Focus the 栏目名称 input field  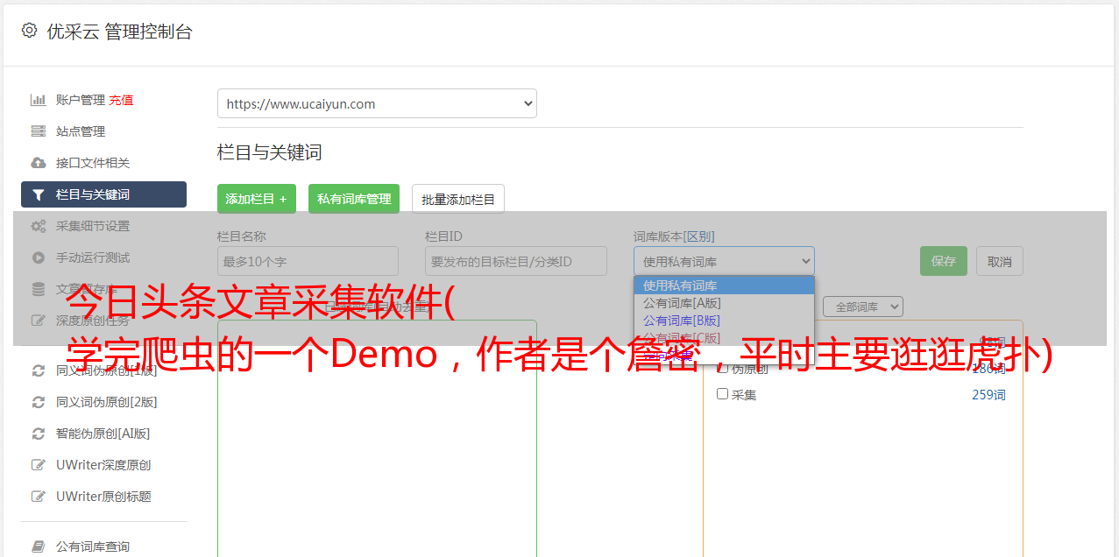pos(308,261)
